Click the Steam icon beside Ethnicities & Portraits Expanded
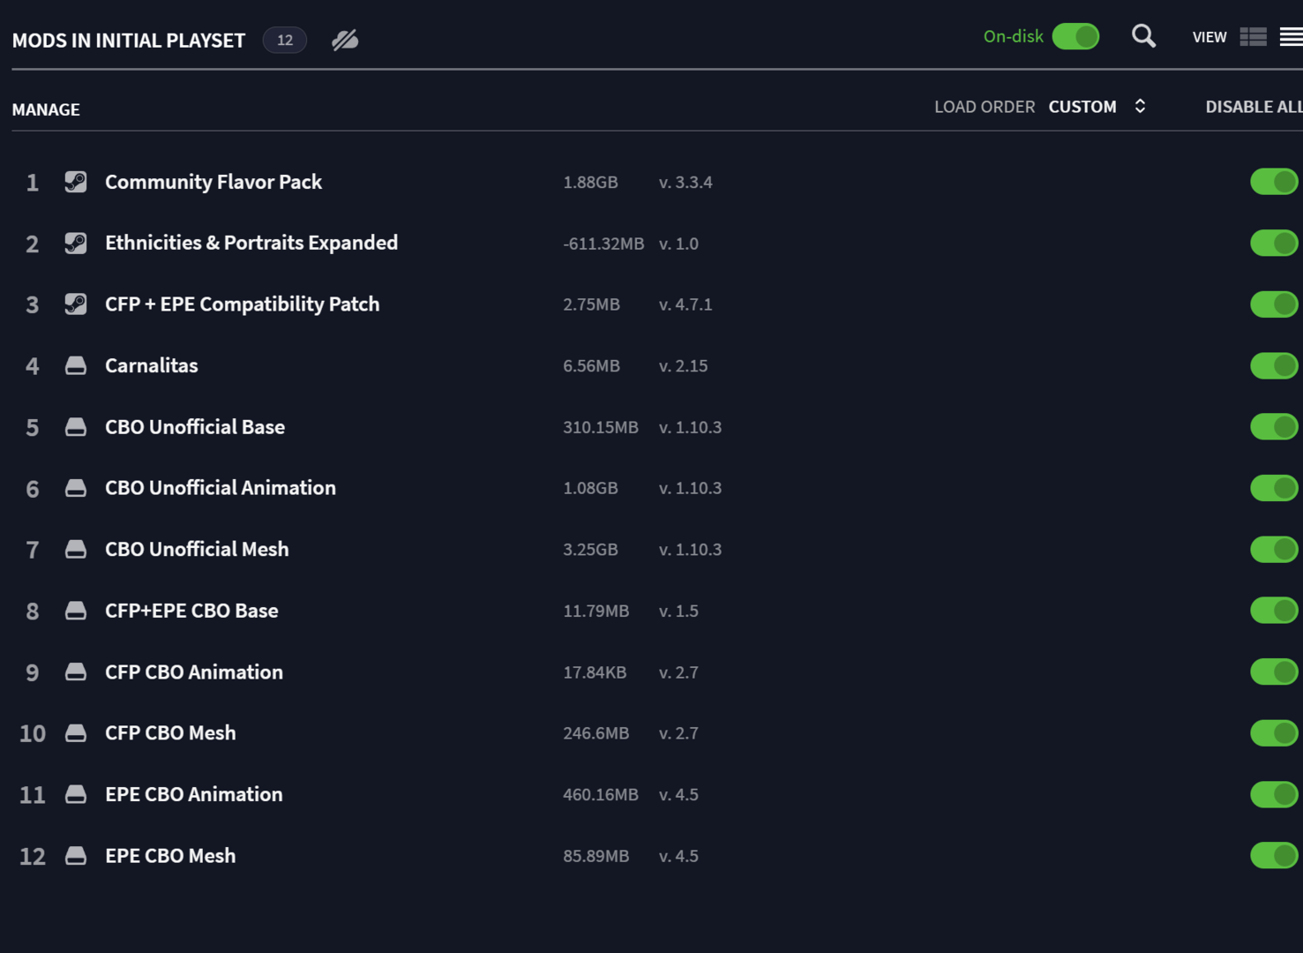 [76, 244]
